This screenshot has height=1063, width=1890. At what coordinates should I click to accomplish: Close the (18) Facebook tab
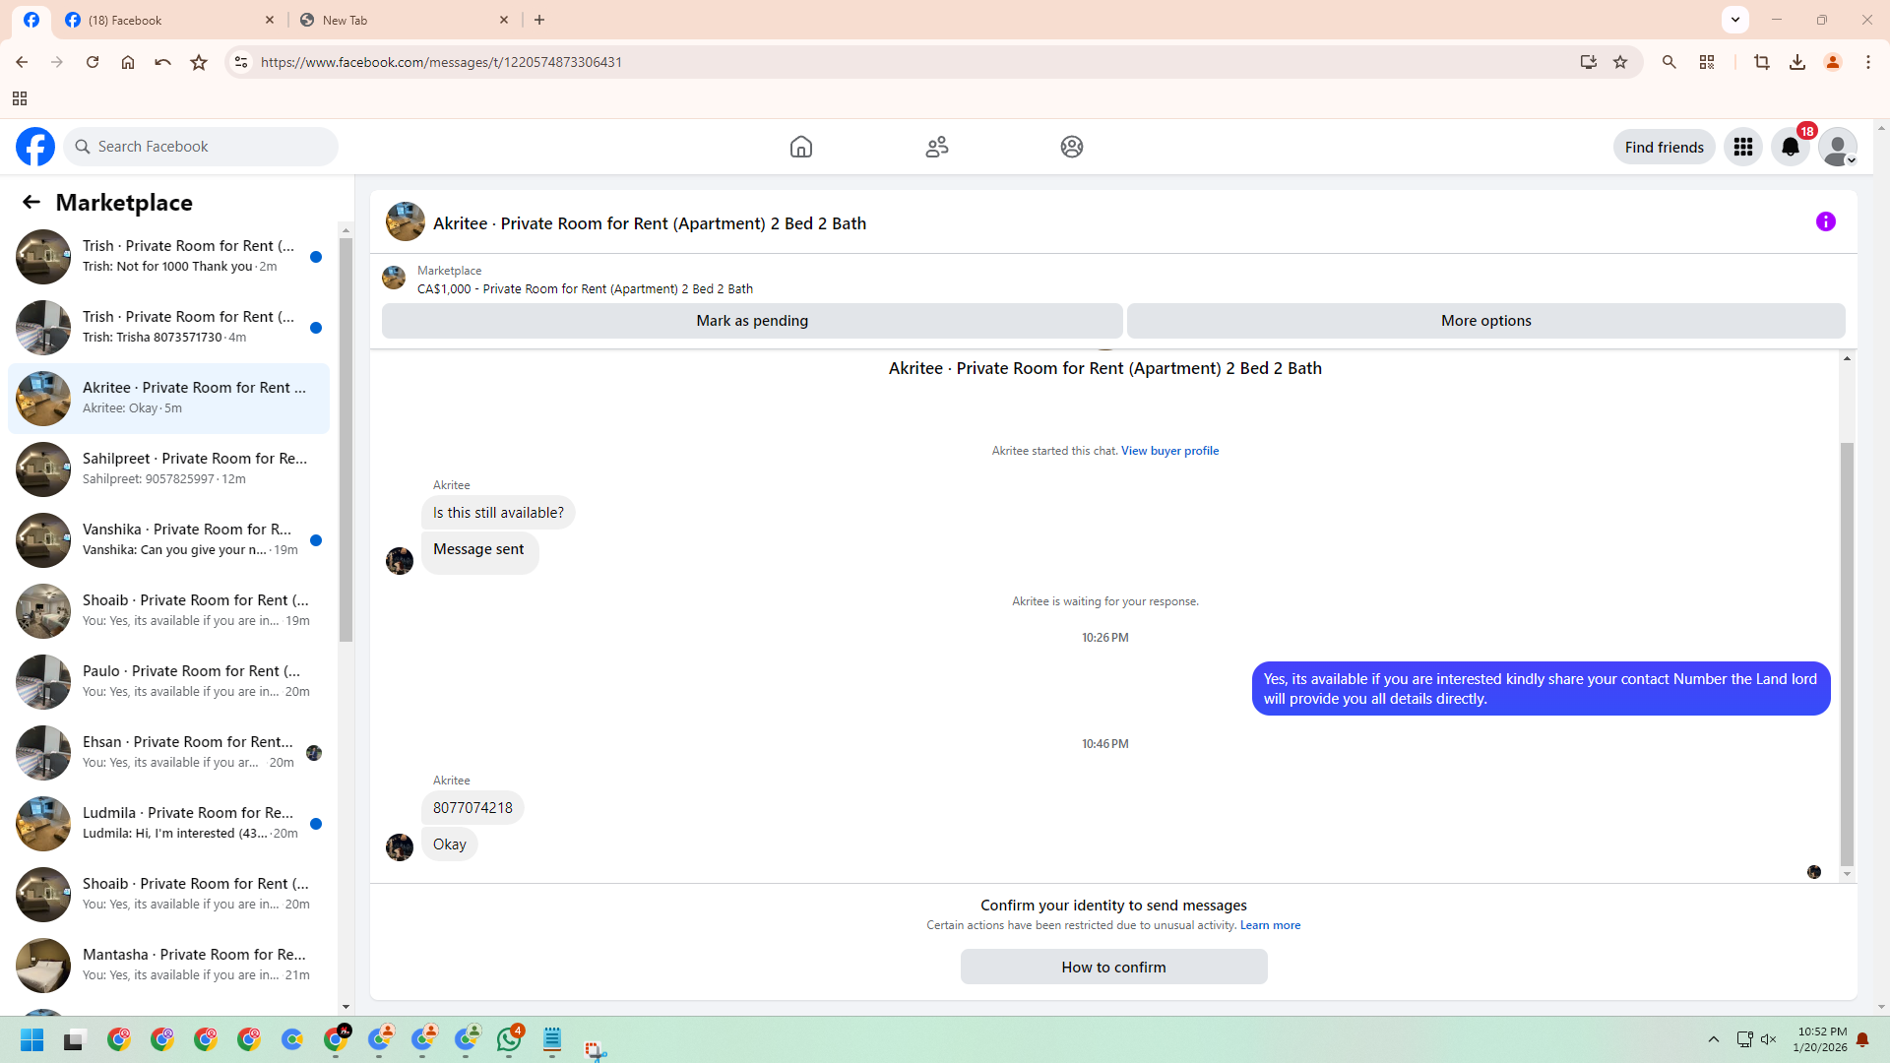270,20
